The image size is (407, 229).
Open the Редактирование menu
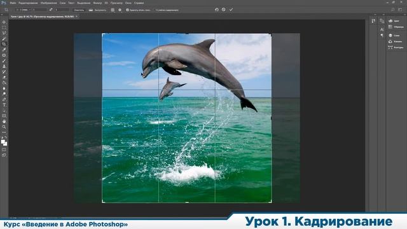coord(28,3)
